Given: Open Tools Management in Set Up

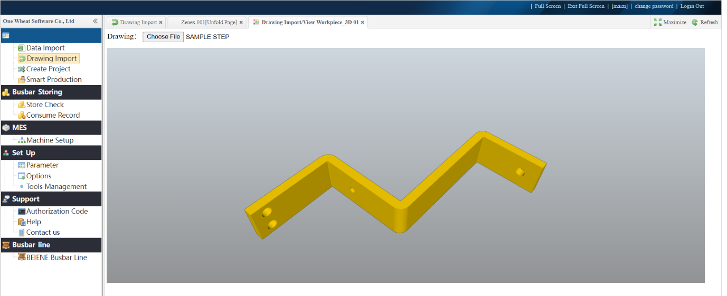Looking at the screenshot, I should [x=56, y=187].
